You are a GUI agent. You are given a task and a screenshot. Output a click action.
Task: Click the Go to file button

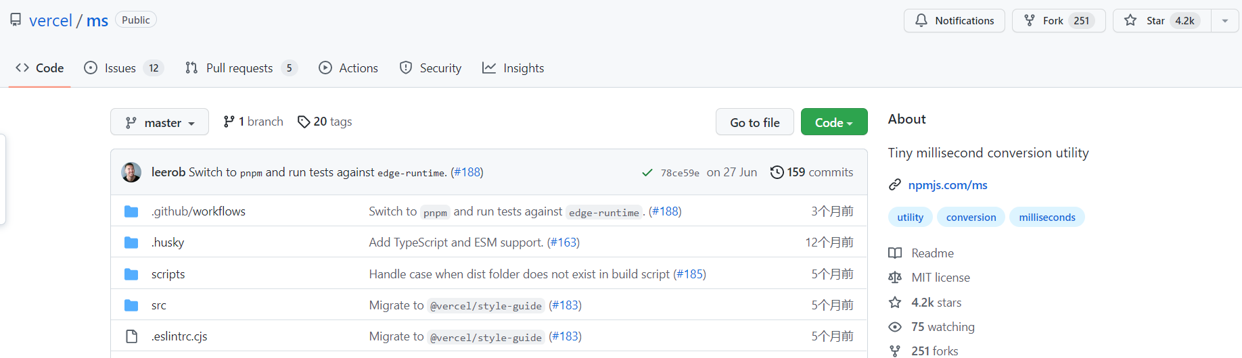(755, 122)
